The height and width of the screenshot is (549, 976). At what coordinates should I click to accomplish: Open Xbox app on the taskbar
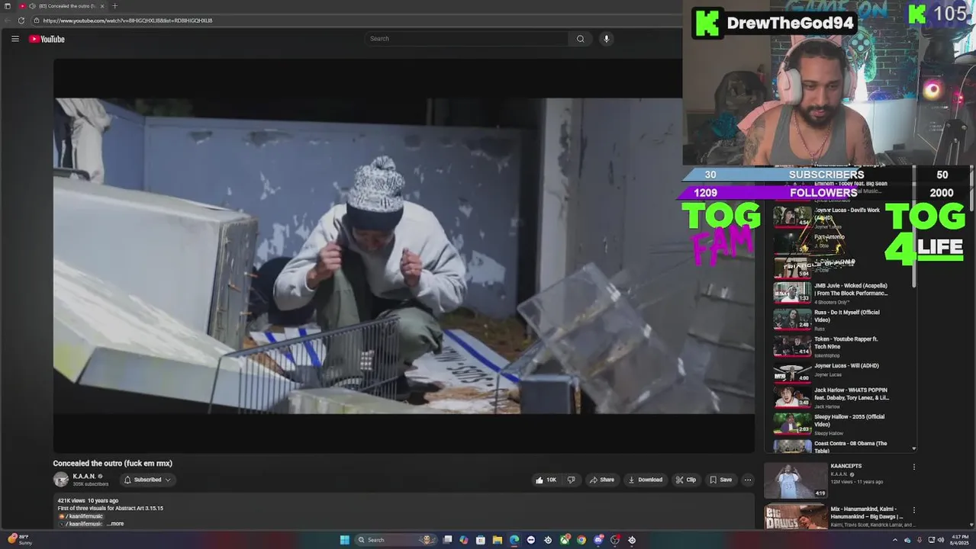coord(565,540)
